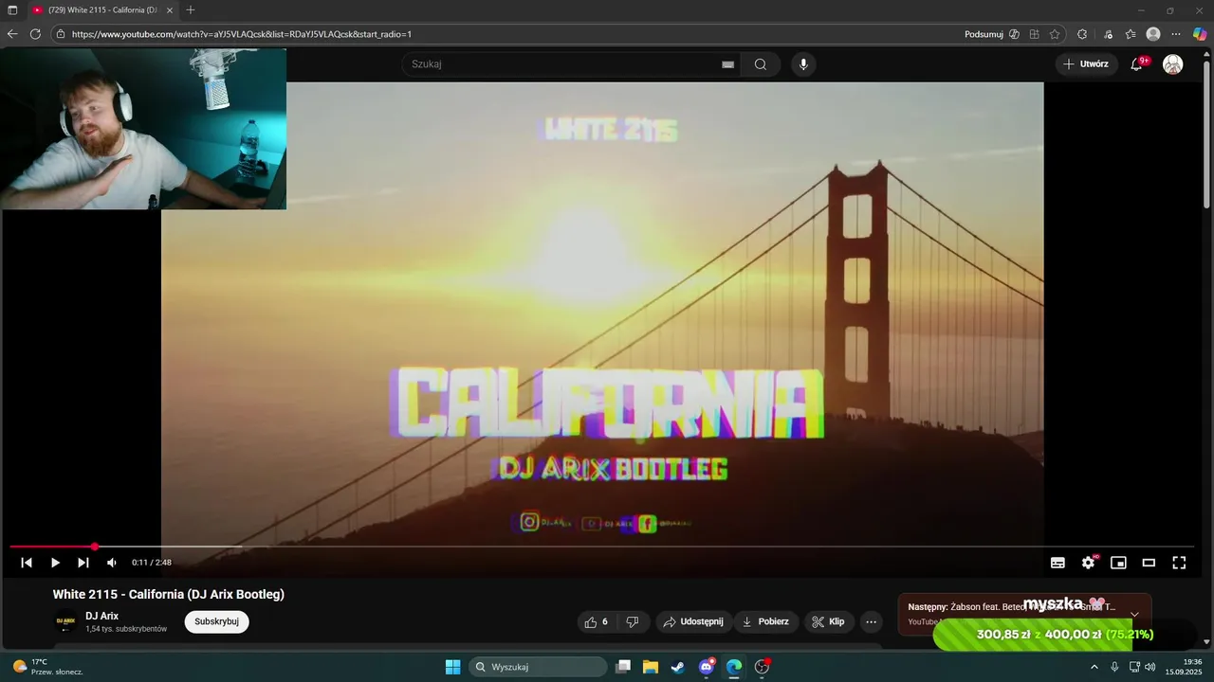Switch to theater mode
The image size is (1214, 682).
pos(1149,563)
